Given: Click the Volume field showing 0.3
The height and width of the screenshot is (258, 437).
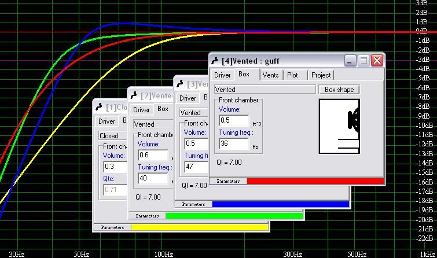Looking at the screenshot, I should click(115, 167).
